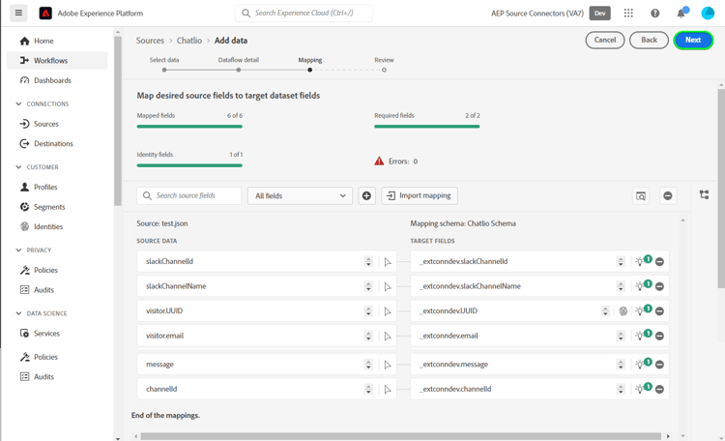Click the Next button
The image size is (725, 441).
point(693,40)
